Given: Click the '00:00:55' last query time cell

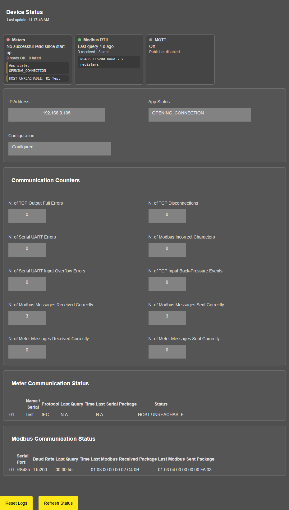Looking at the screenshot, I should [x=64, y=470].
